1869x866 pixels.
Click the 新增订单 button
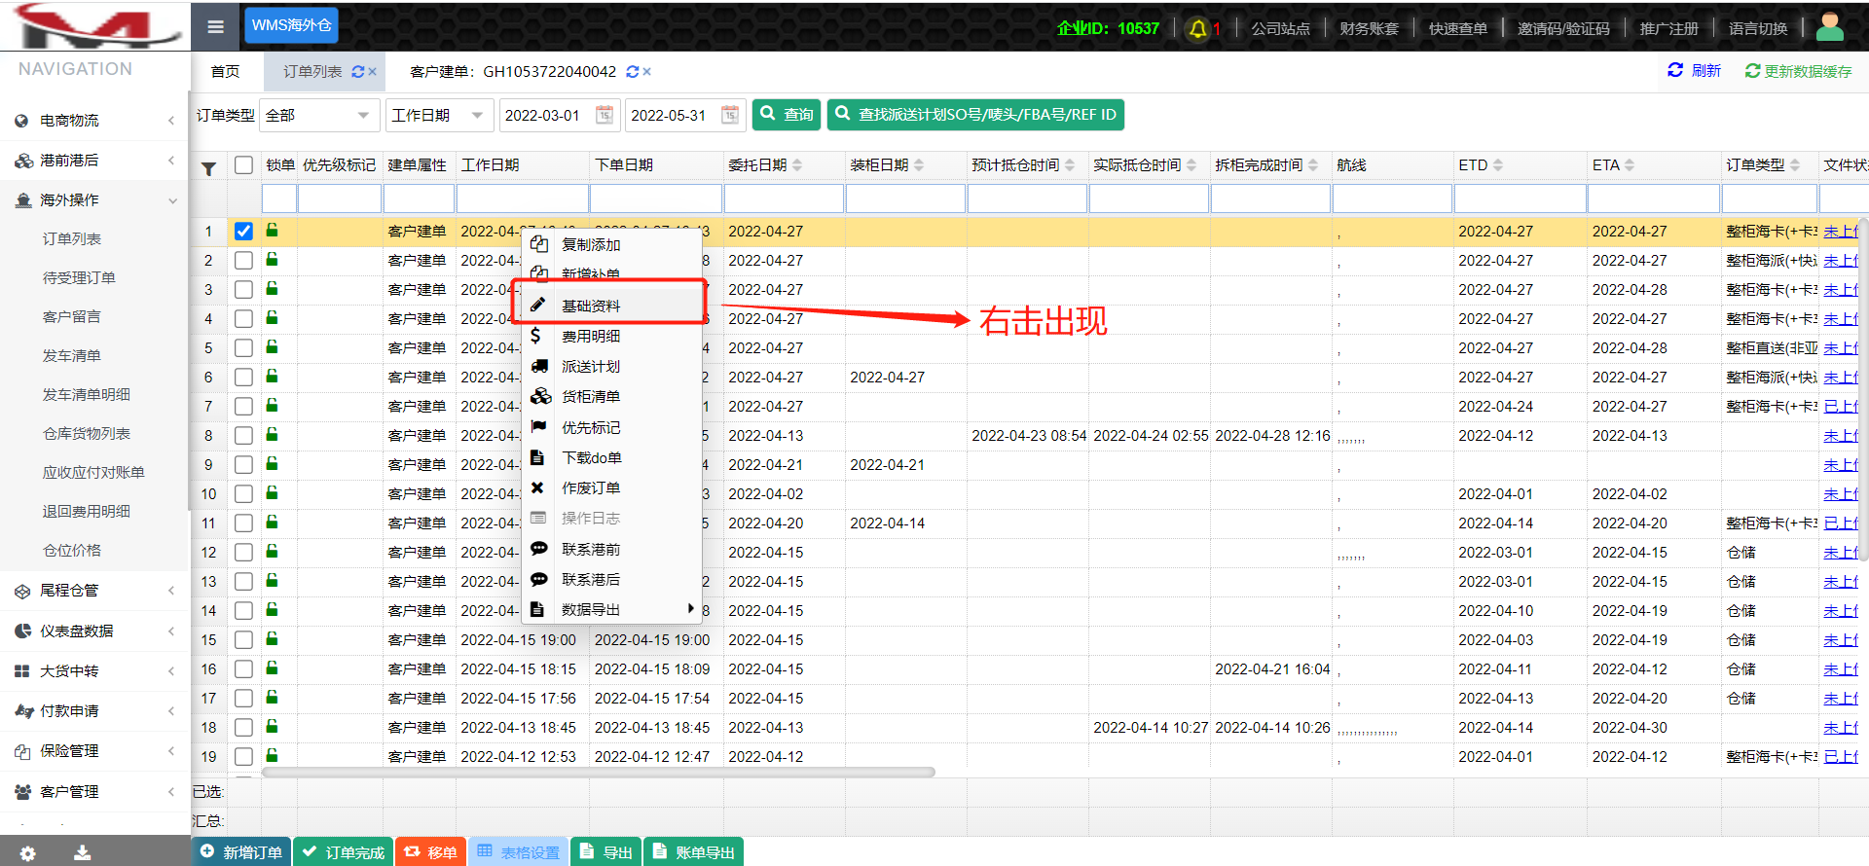tap(241, 852)
